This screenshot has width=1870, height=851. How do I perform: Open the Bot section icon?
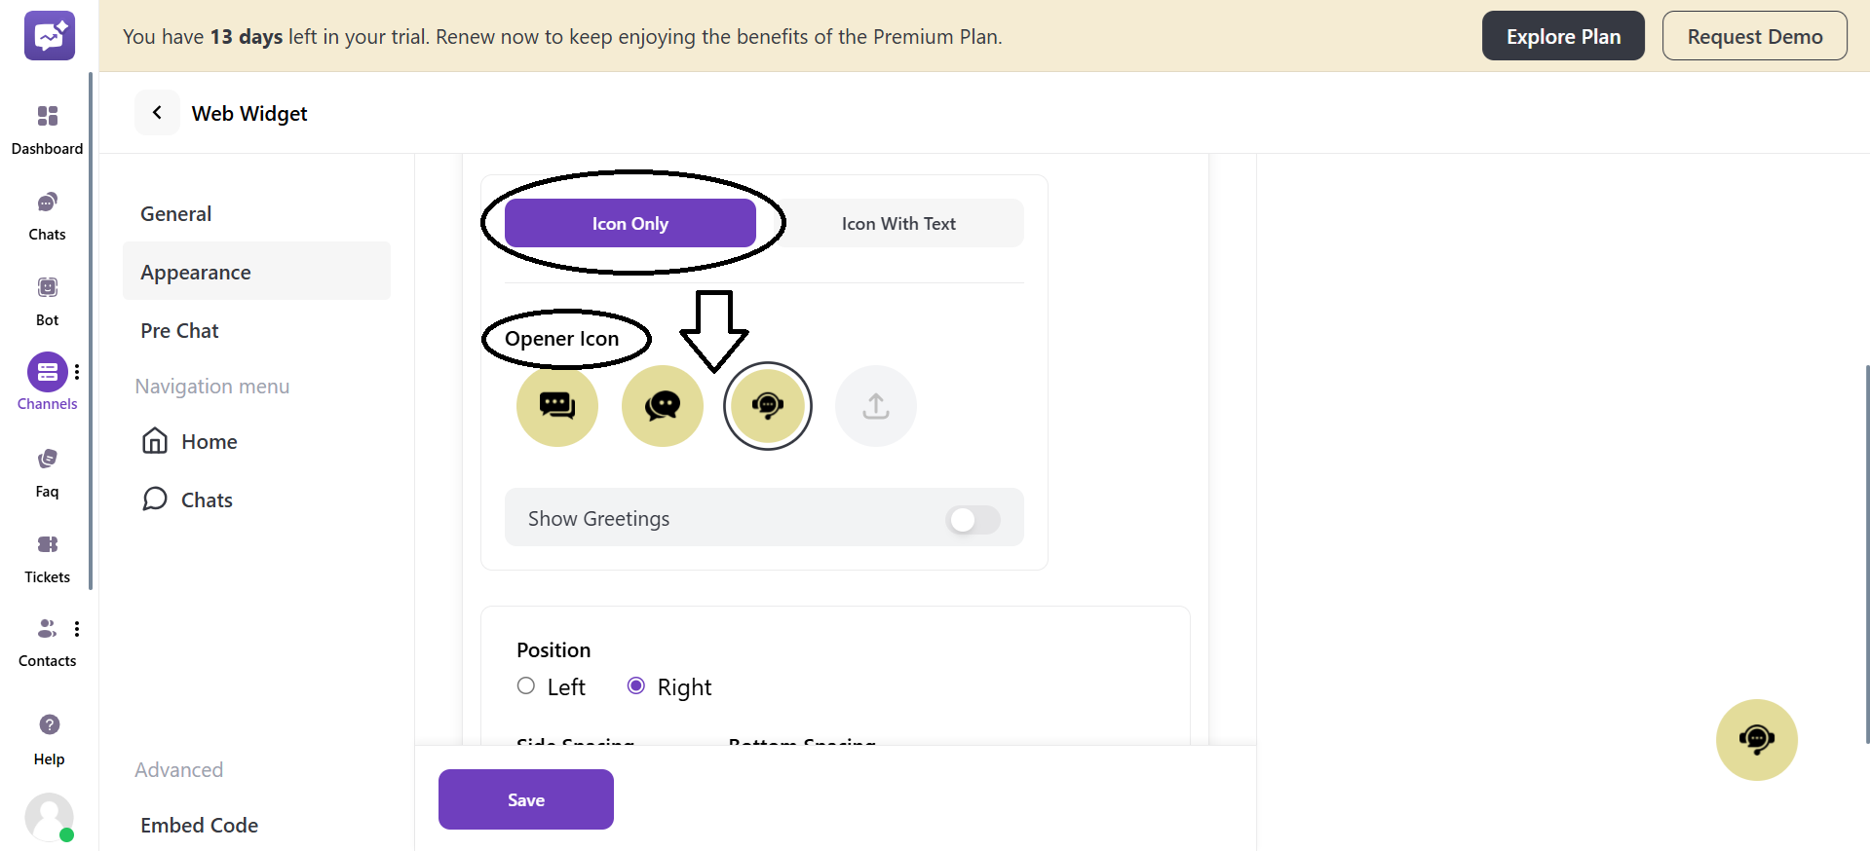(47, 288)
